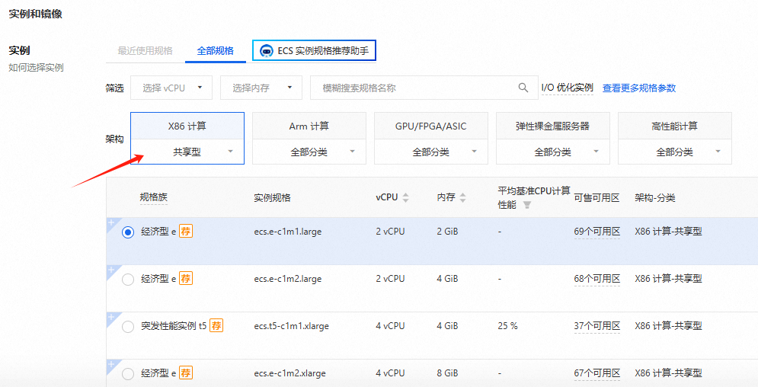Click 2 GiB memory value

point(447,232)
